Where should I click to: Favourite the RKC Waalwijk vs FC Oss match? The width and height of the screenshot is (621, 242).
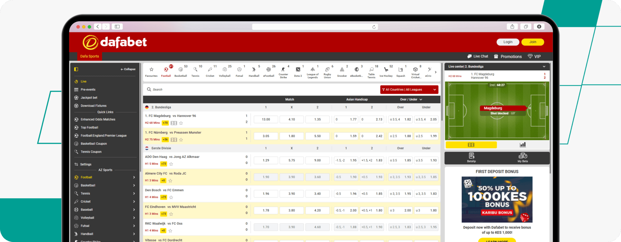point(170,231)
